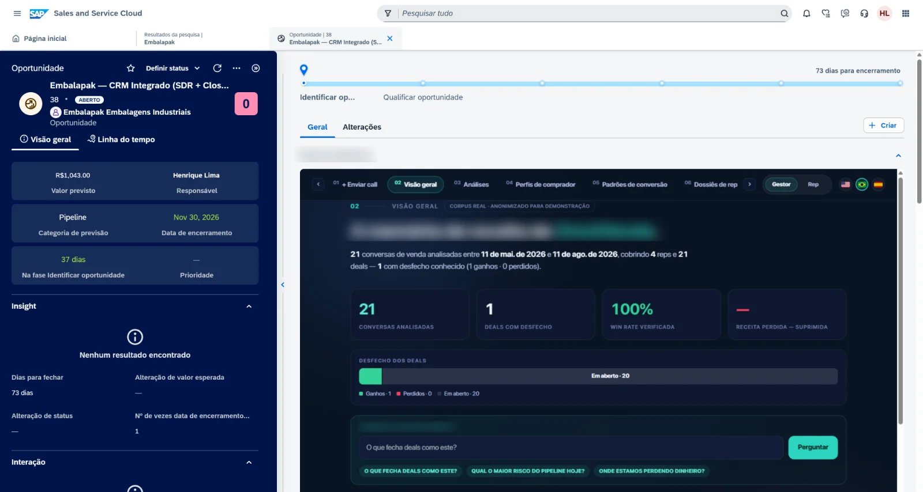Open the hamburger navigation menu
The image size is (923, 492).
(17, 13)
